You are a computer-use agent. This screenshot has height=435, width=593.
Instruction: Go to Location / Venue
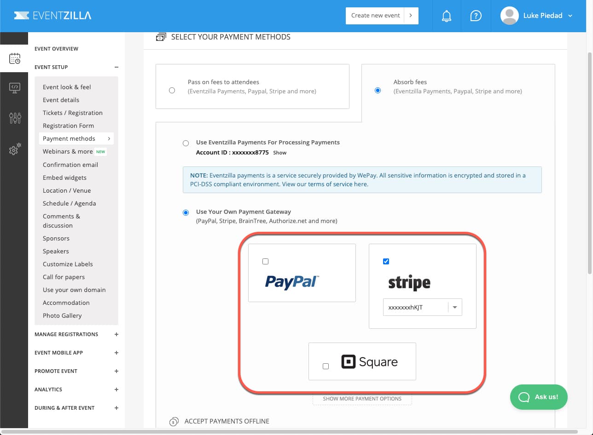pos(67,190)
